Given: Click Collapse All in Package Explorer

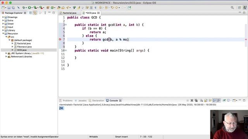Looking at the screenshot, I should (31, 13).
